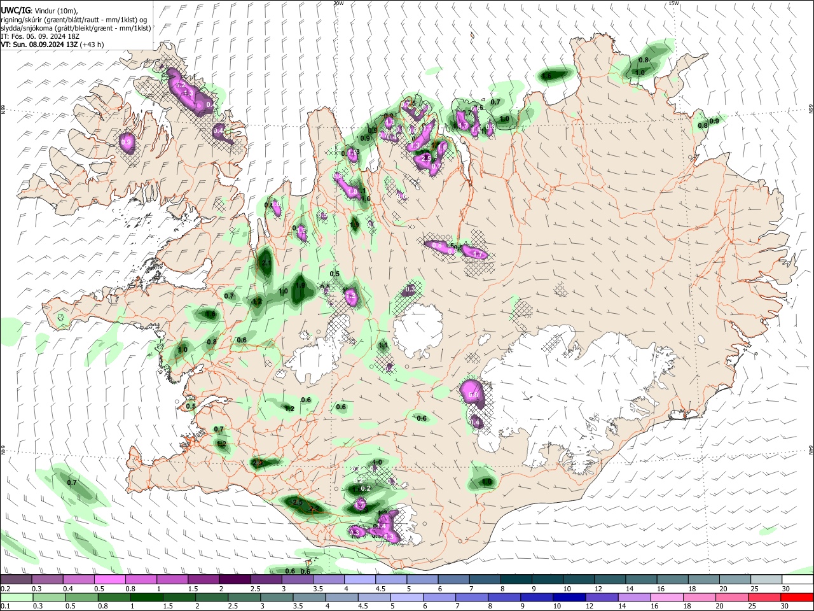Select the 'rigning/skúrir' legend description line
This screenshot has width=814, height=611.
pyautogui.click(x=74, y=20)
